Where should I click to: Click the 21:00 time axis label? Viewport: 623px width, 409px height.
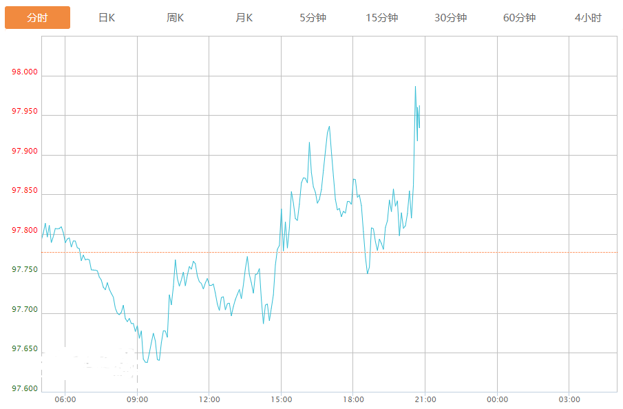(x=425, y=399)
